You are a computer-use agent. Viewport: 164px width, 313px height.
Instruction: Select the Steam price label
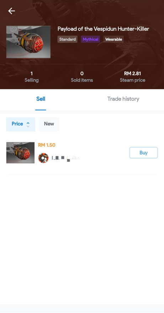[x=132, y=80]
